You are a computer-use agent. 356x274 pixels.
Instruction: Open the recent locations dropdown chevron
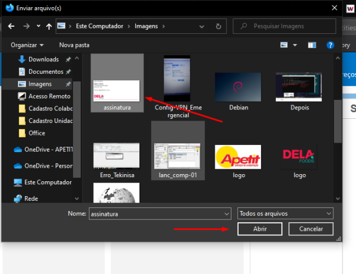[x=38, y=27]
